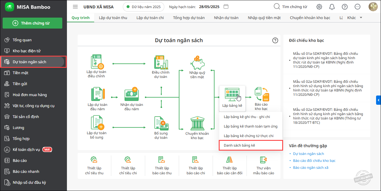The width and height of the screenshot is (381, 191).
Task: Open Hoá đơn mua hàng in sidebar
Action: (x=33, y=95)
